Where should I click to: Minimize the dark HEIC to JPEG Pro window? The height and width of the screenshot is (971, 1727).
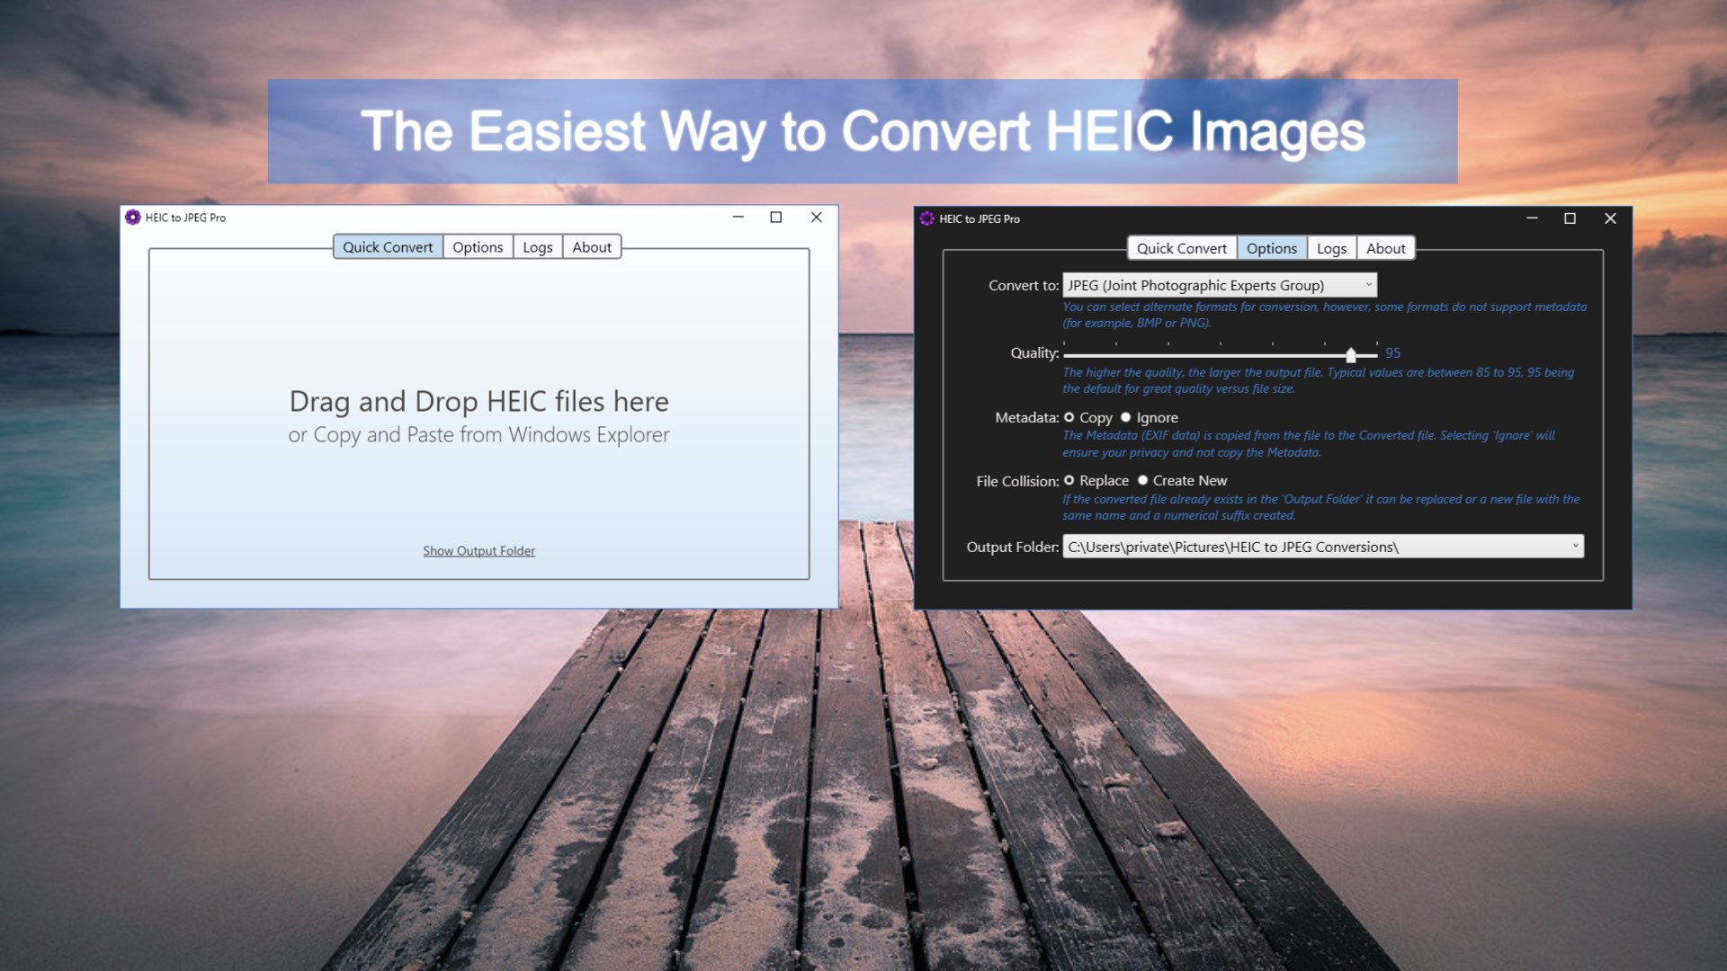[x=1532, y=218]
